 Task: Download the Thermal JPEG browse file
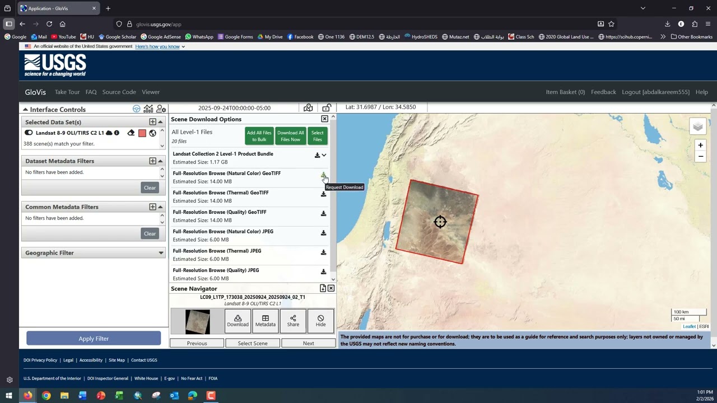323,252
